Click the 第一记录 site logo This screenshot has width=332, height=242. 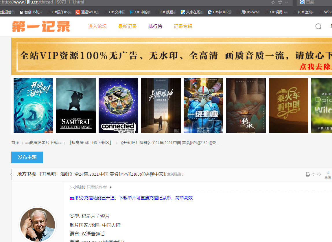(40, 26)
